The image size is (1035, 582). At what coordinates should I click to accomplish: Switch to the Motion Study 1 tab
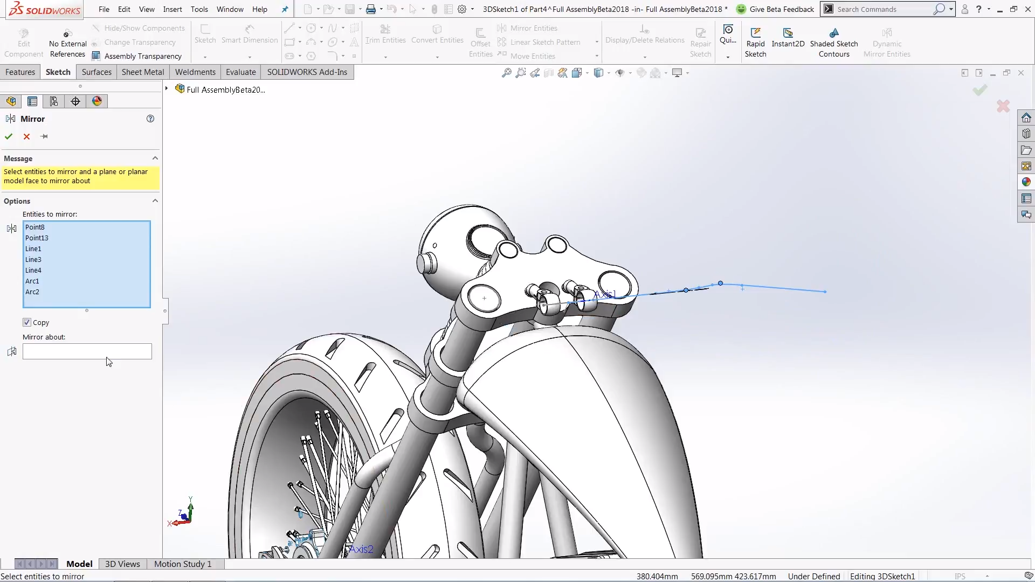pyautogui.click(x=182, y=564)
